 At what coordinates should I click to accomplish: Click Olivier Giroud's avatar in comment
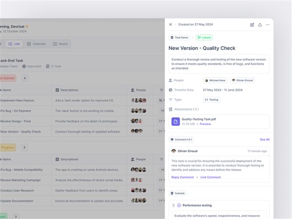(174, 151)
